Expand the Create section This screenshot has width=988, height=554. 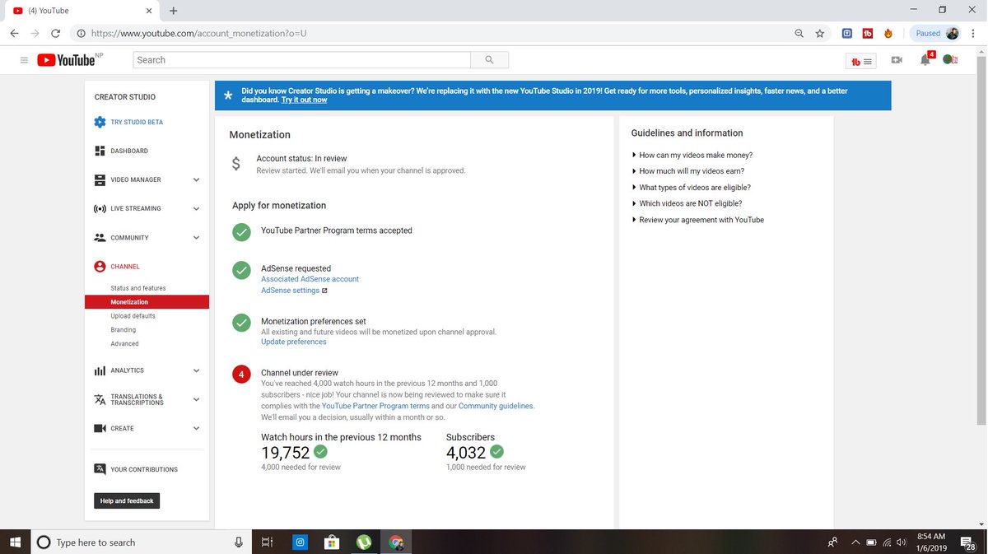point(196,428)
